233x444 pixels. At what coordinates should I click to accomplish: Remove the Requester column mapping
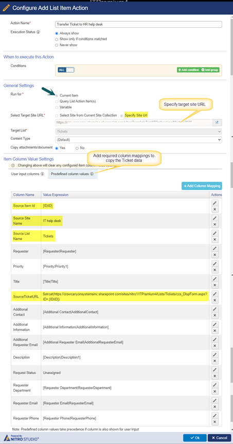coord(214,255)
